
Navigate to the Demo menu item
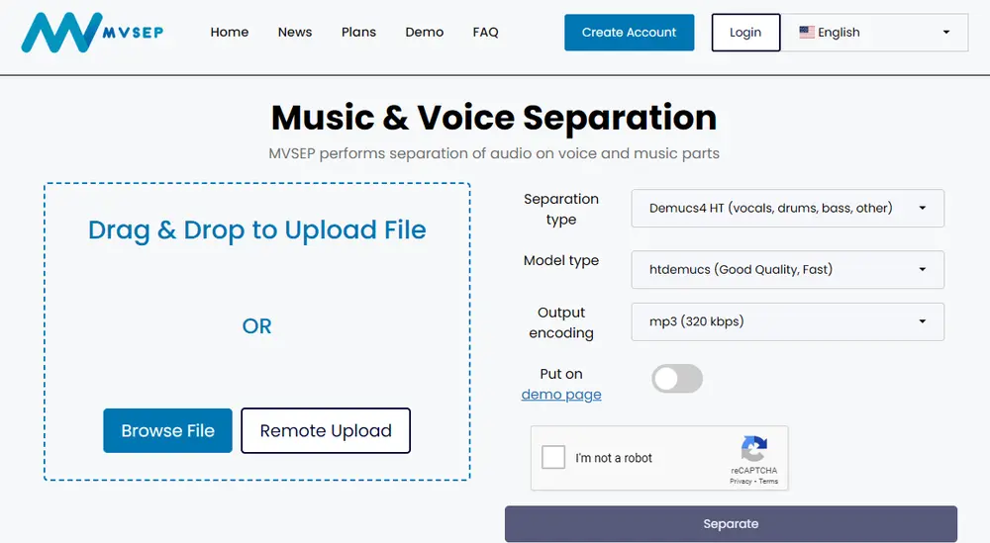[425, 33]
